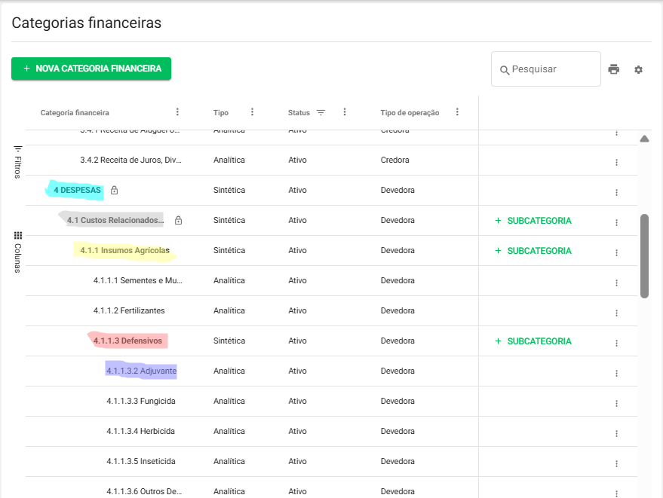663x498 pixels.
Task: Expand the Colunas side panel
Action: 18,252
